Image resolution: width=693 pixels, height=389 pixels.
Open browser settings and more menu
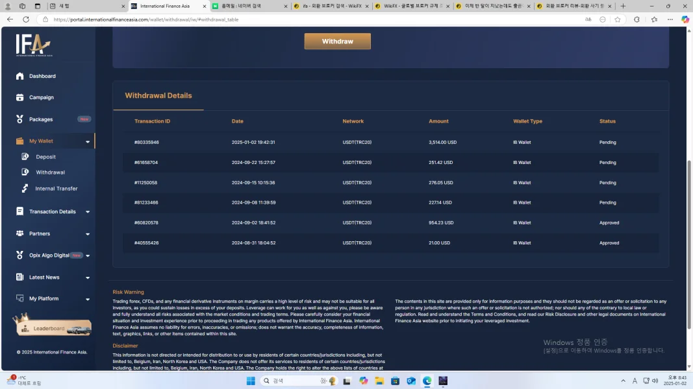click(x=670, y=19)
